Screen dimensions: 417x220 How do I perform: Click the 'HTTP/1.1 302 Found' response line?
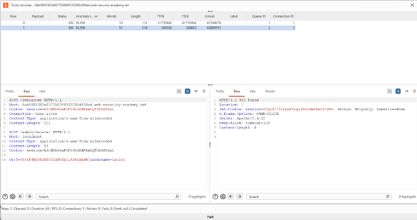tap(239, 100)
